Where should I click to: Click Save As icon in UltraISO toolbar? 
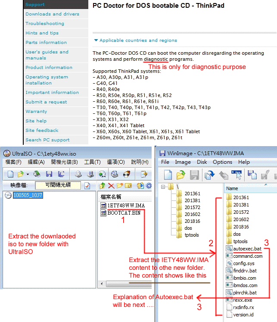(61, 174)
